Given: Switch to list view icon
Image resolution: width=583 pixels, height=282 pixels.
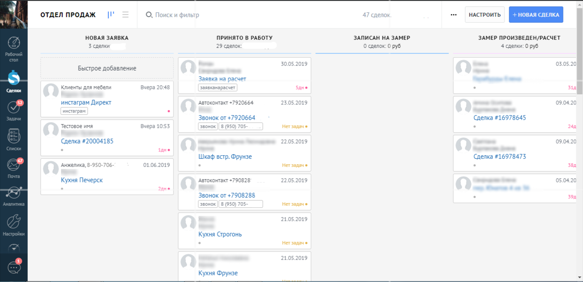Looking at the screenshot, I should tap(125, 15).
